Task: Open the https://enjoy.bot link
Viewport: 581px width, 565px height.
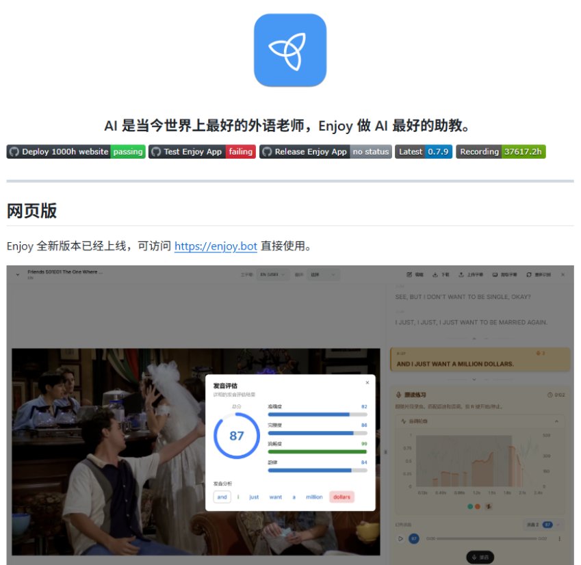Action: coord(216,246)
